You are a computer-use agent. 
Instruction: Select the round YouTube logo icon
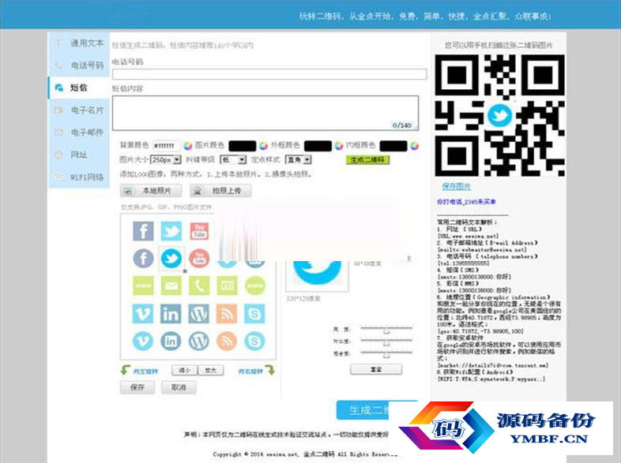click(x=199, y=259)
